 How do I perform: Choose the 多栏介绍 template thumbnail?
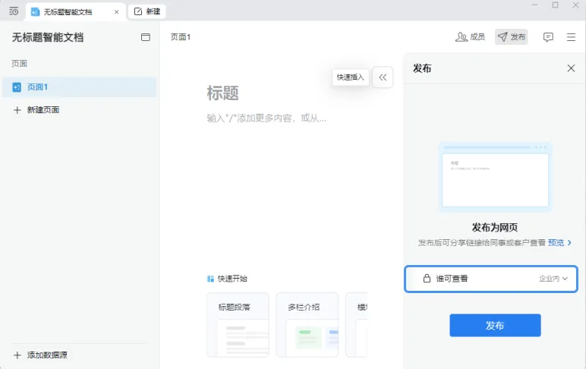pyautogui.click(x=307, y=325)
